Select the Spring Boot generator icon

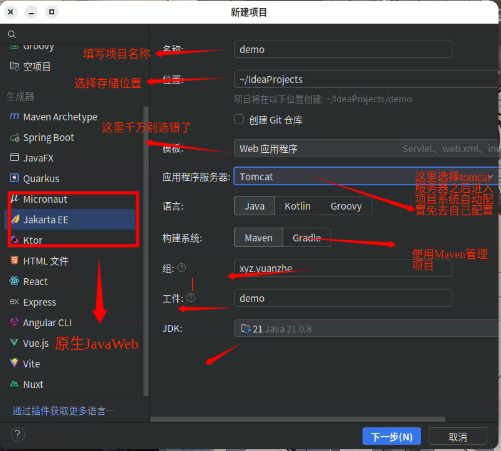[14, 138]
